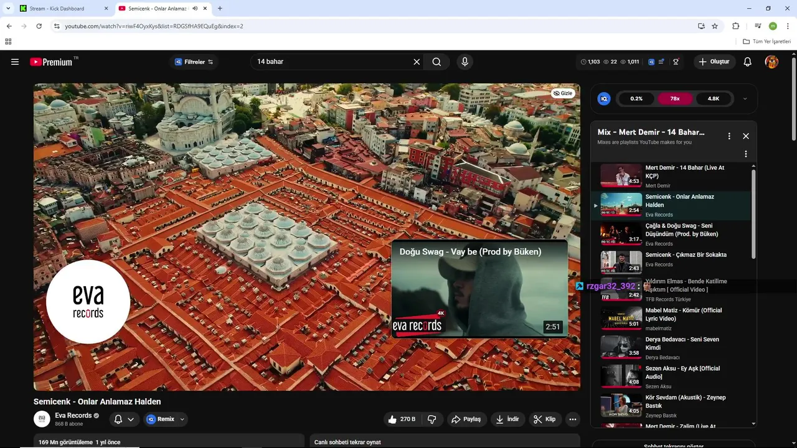Expand the Remix dropdown arrow
Screen dimensions: 797x448
(x=182, y=419)
